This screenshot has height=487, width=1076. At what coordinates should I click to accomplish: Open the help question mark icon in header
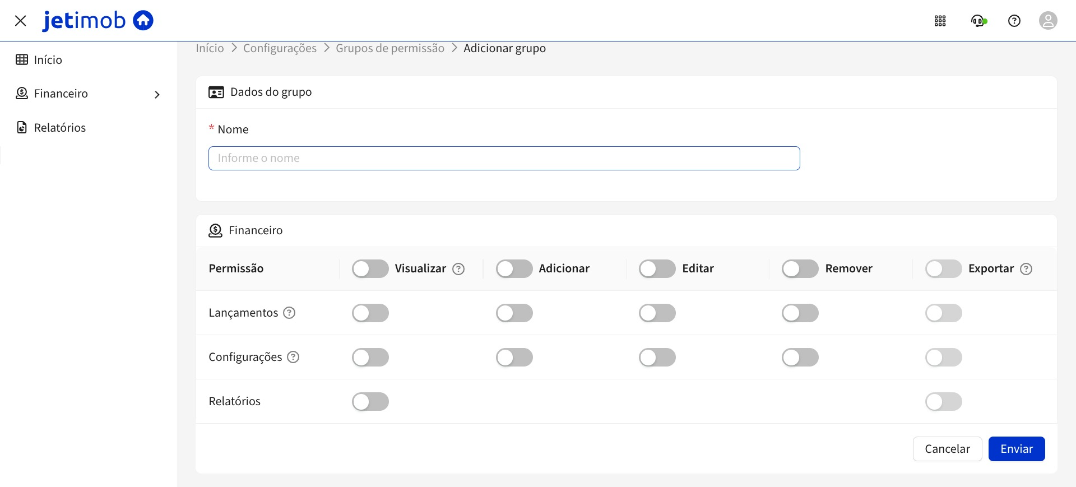click(1014, 21)
